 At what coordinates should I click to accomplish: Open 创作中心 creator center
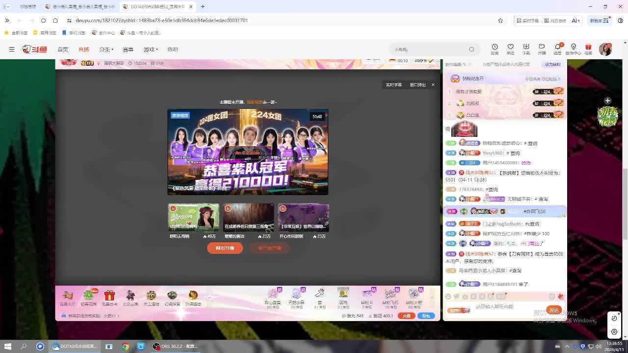pyautogui.click(x=573, y=49)
